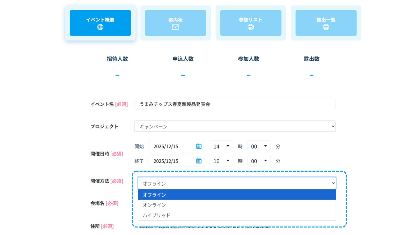Open the end date calendar picker icon
This screenshot has width=419, height=235.
pos(199,161)
